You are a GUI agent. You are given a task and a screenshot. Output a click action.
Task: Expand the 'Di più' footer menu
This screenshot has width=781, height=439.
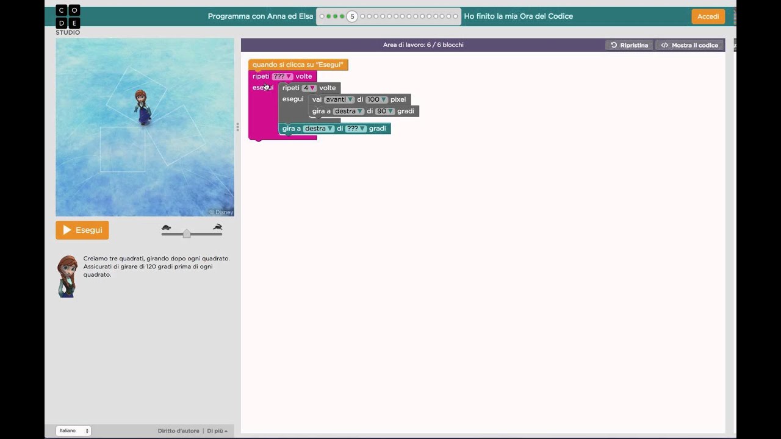tap(217, 430)
